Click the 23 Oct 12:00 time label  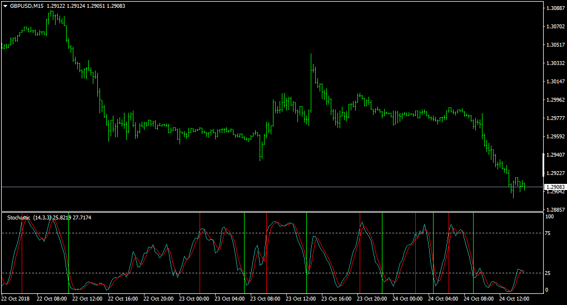301,299
